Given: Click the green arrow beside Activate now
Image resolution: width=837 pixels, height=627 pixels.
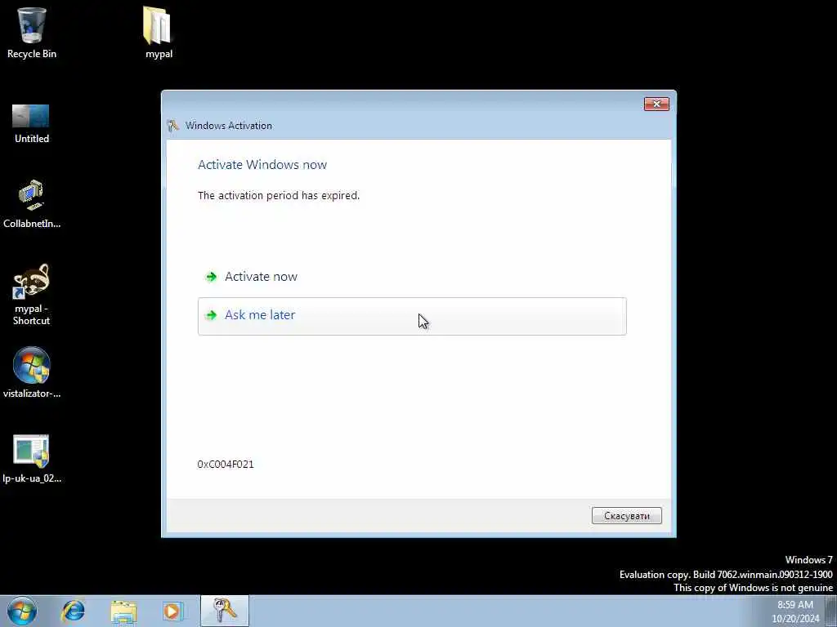Looking at the screenshot, I should 212,277.
